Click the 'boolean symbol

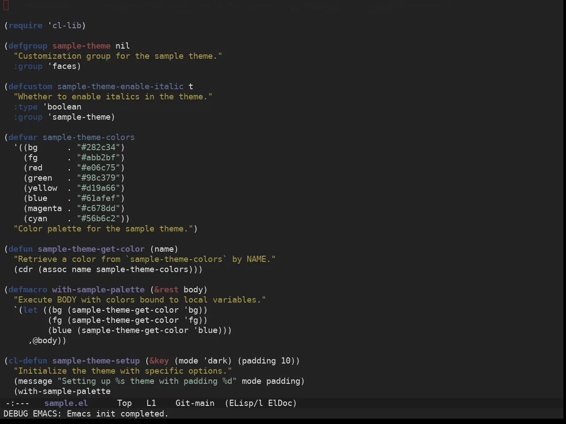click(62, 107)
